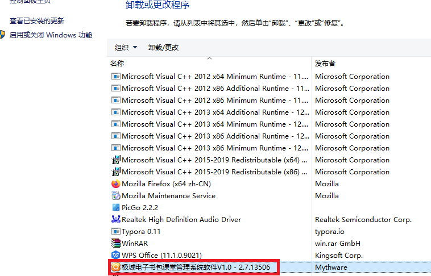Select Realtek High Definition Audio Driver
The height and width of the screenshot is (276, 431).
[x=181, y=219]
